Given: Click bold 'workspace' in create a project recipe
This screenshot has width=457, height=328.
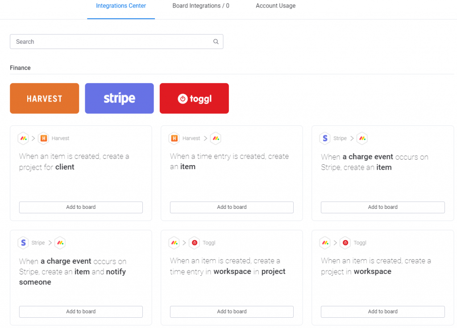Looking at the screenshot, I should click(x=373, y=272).
